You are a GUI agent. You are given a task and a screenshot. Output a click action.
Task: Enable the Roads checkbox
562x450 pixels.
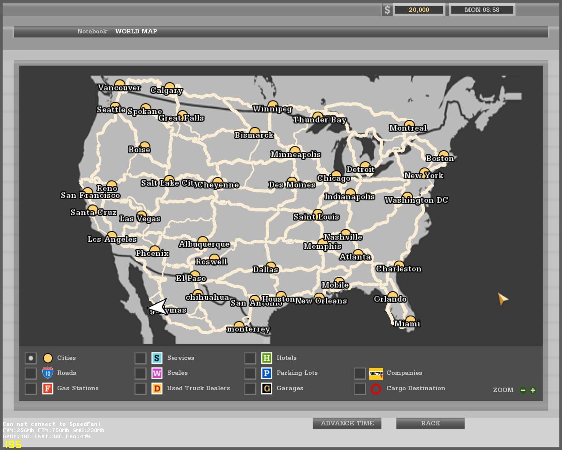coord(31,373)
